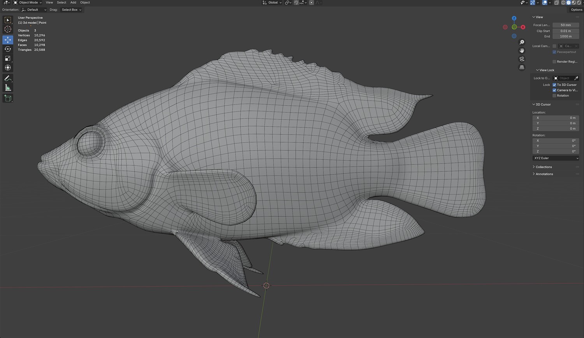Switch to wireframe viewport shading

tap(563, 3)
